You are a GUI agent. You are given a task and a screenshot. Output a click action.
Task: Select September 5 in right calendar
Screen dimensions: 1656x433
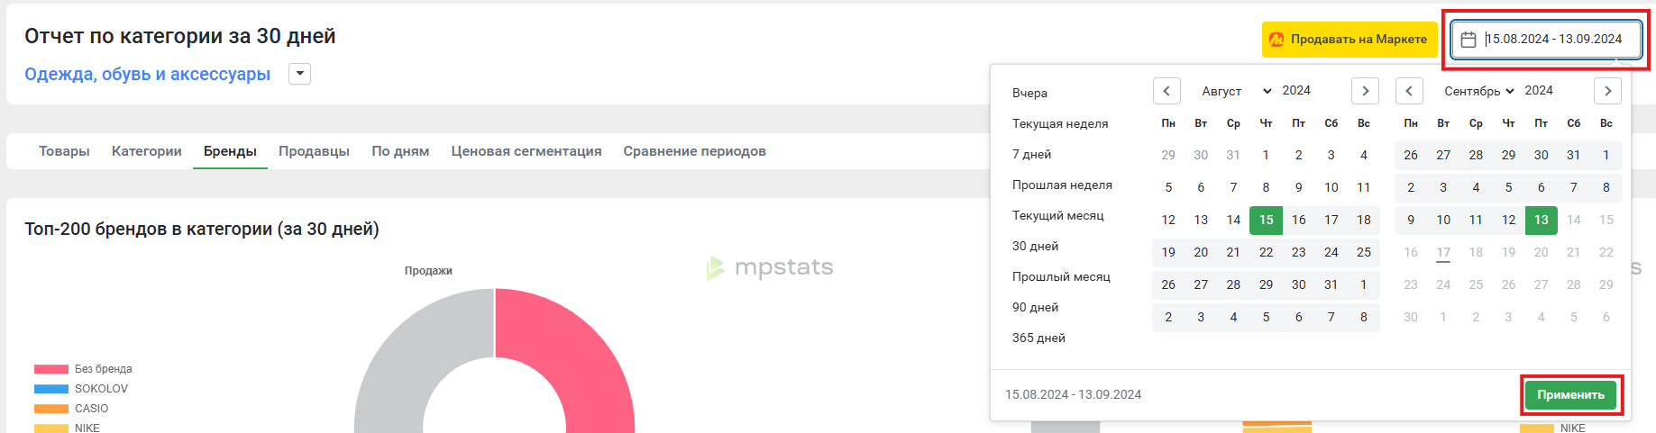tap(1508, 187)
